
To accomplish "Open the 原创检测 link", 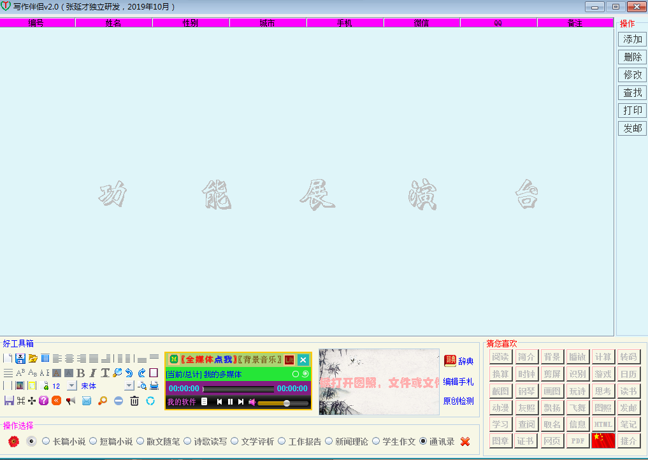I will point(458,401).
